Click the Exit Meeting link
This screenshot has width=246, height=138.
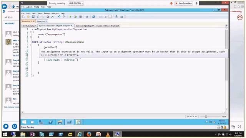coord(236,11)
